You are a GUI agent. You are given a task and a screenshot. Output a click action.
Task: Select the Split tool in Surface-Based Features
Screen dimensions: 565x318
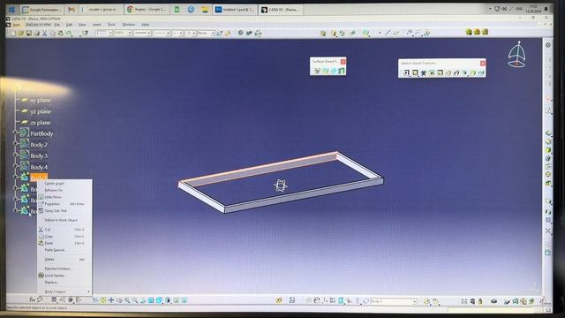317,71
